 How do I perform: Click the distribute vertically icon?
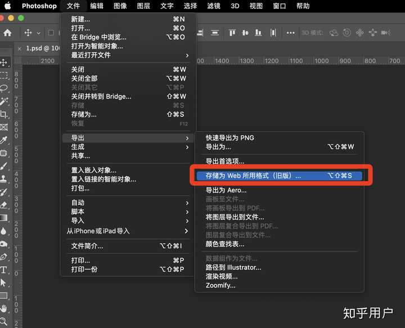[x=273, y=33]
